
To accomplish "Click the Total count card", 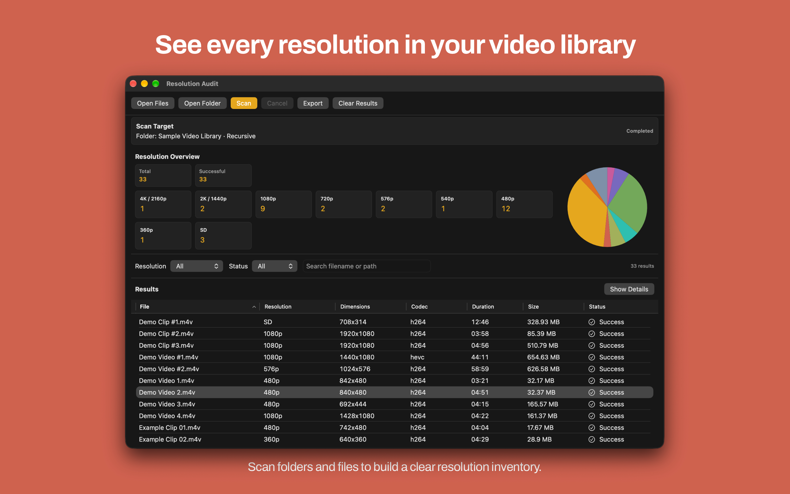I will point(163,175).
